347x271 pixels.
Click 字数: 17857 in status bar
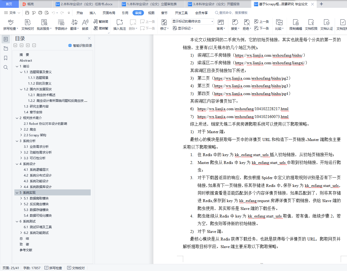pos(32,268)
